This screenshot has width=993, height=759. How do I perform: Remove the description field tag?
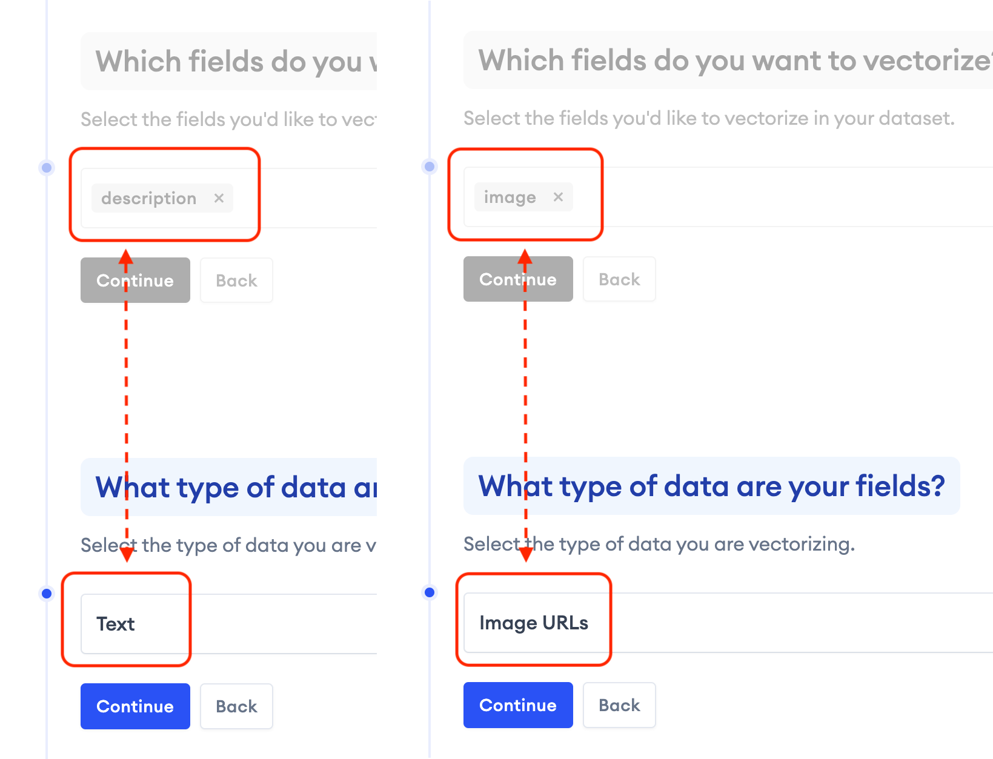point(219,198)
